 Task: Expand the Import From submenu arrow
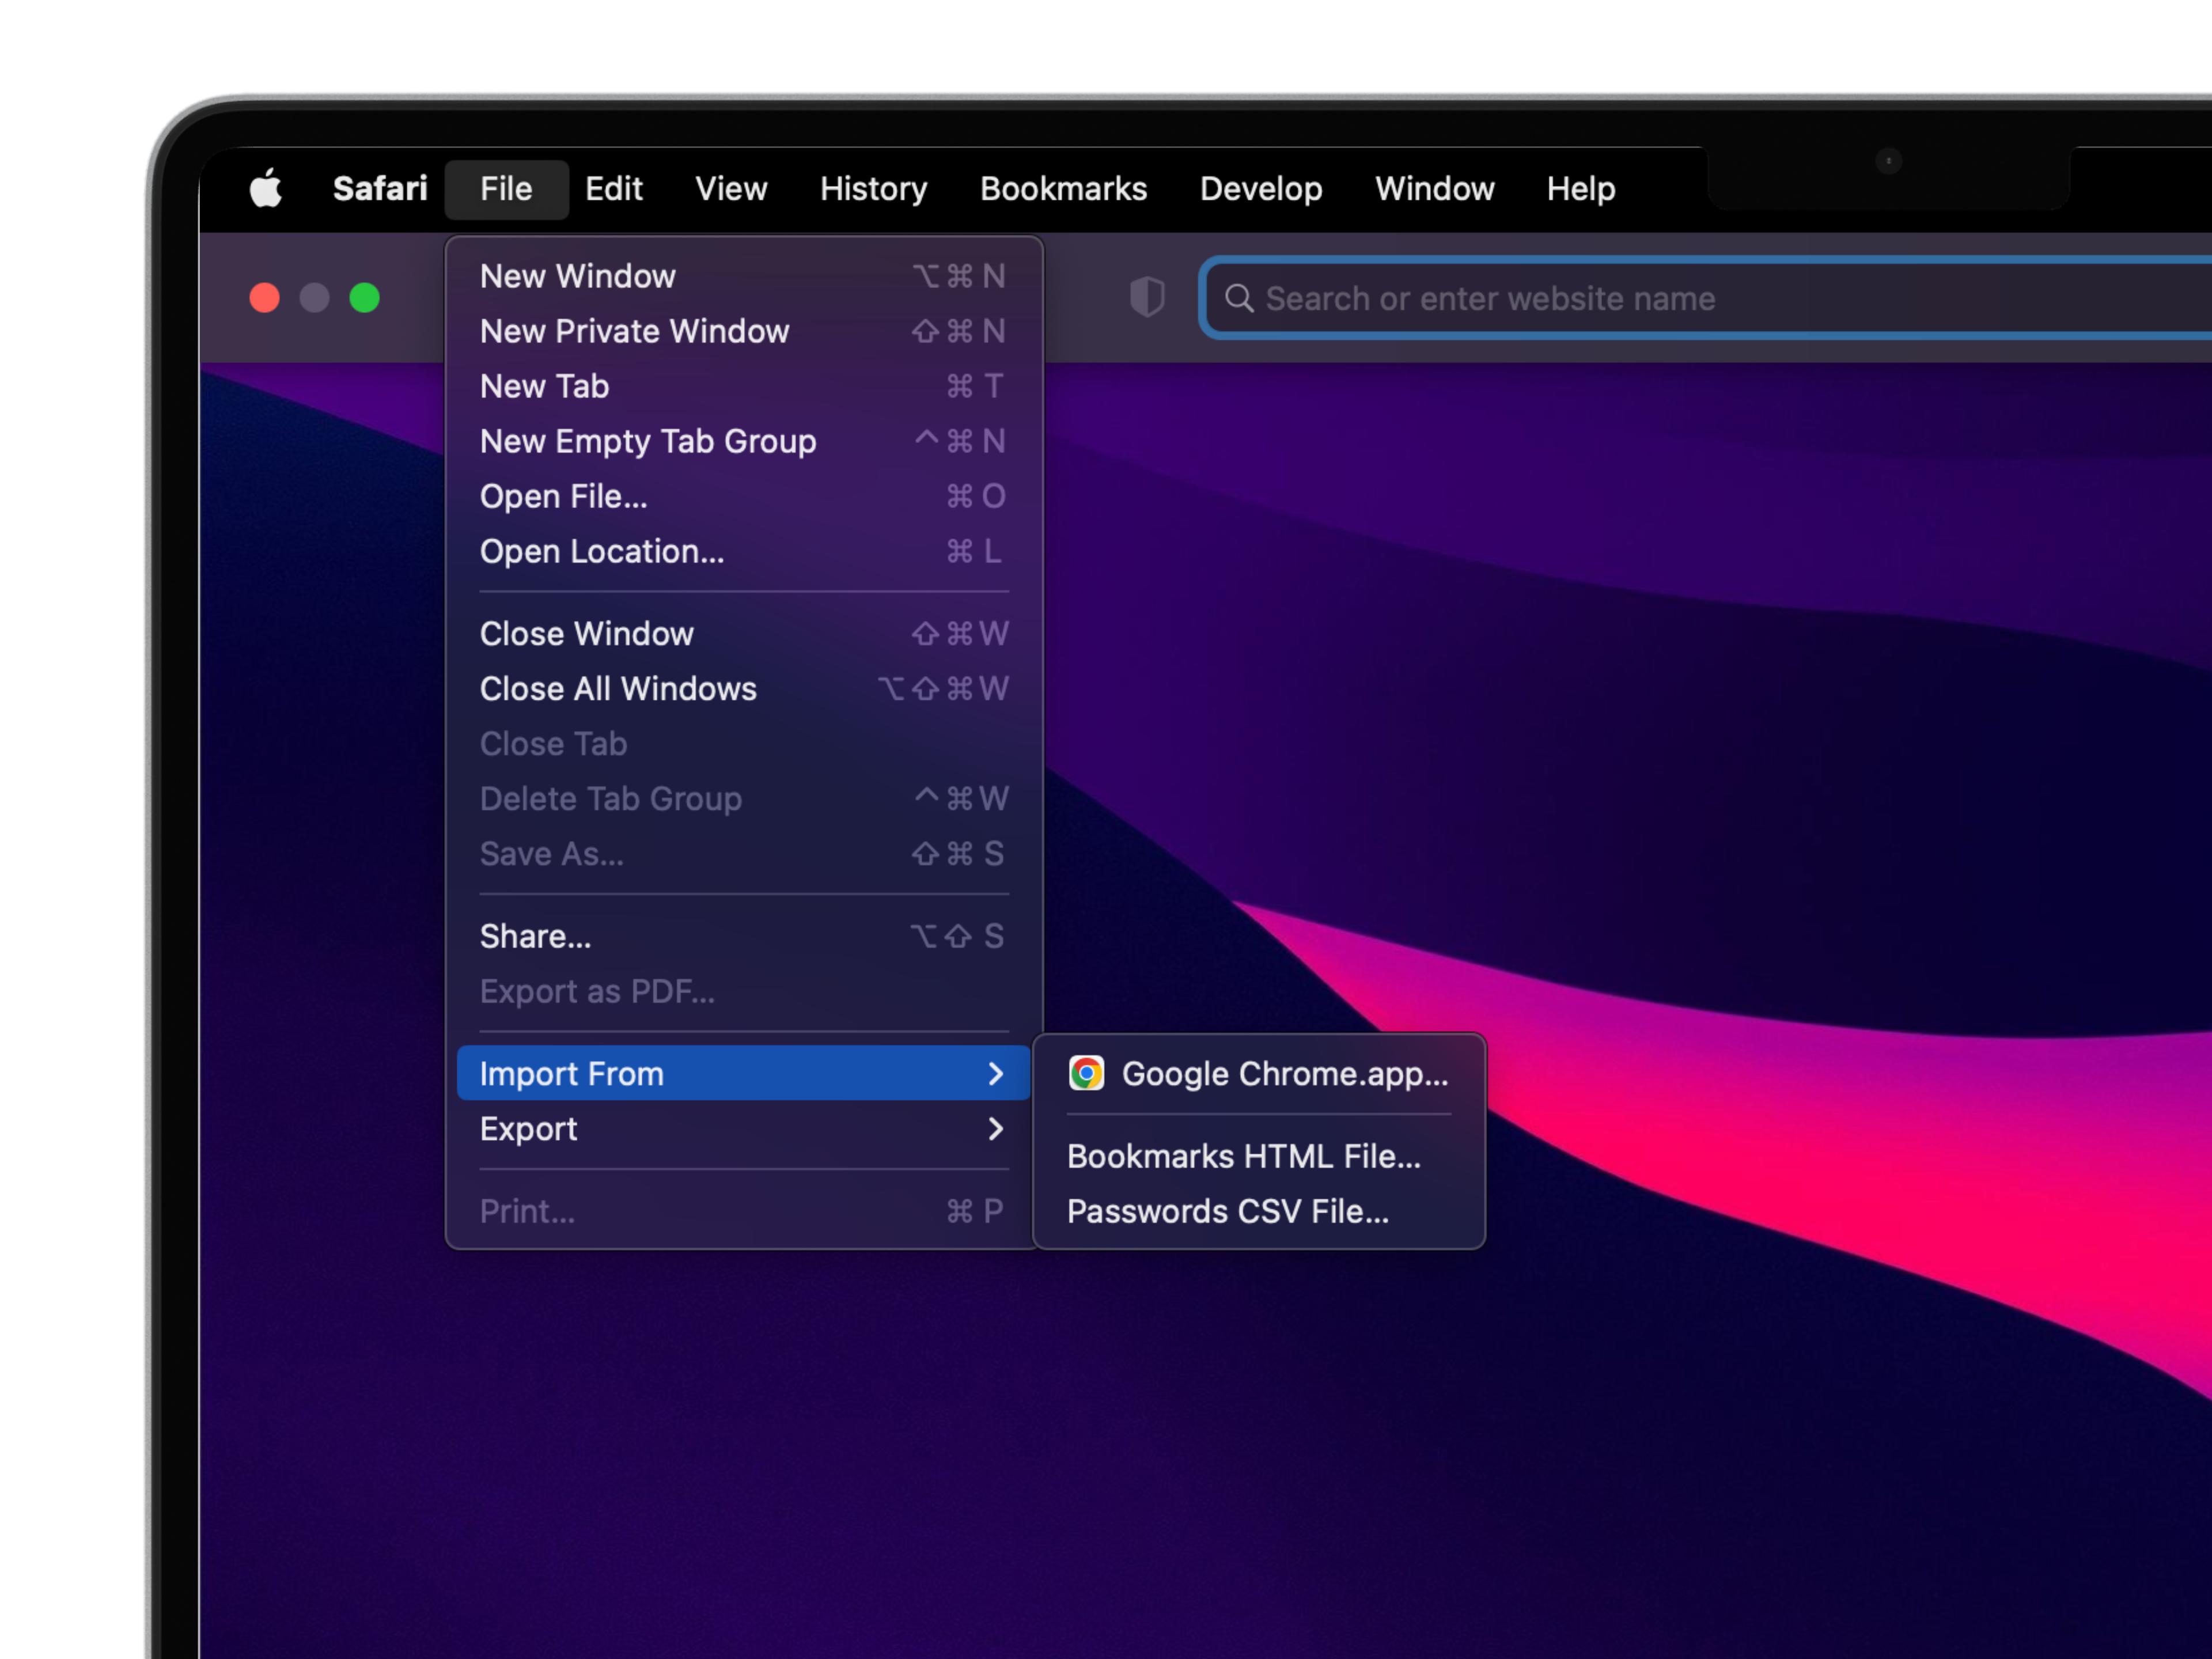point(995,1074)
